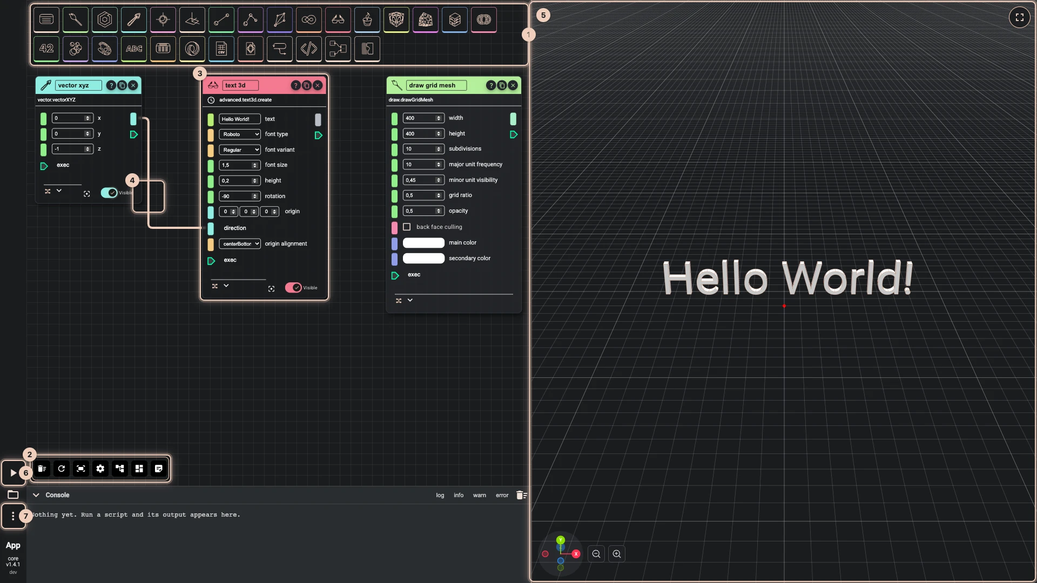
Task: Collapse the Console panel chevron
Action: (x=36, y=495)
